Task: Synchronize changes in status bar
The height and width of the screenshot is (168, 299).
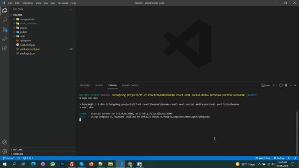Action: (x=19, y=158)
